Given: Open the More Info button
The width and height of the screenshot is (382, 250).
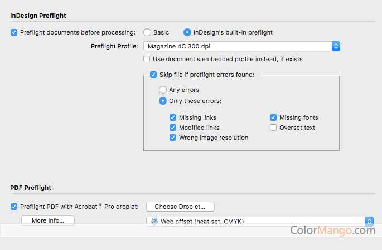Looking at the screenshot, I should point(48,220).
